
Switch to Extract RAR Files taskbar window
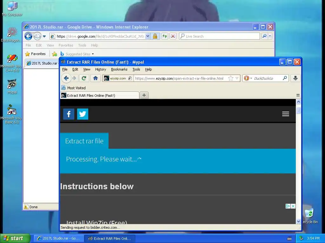point(110,239)
